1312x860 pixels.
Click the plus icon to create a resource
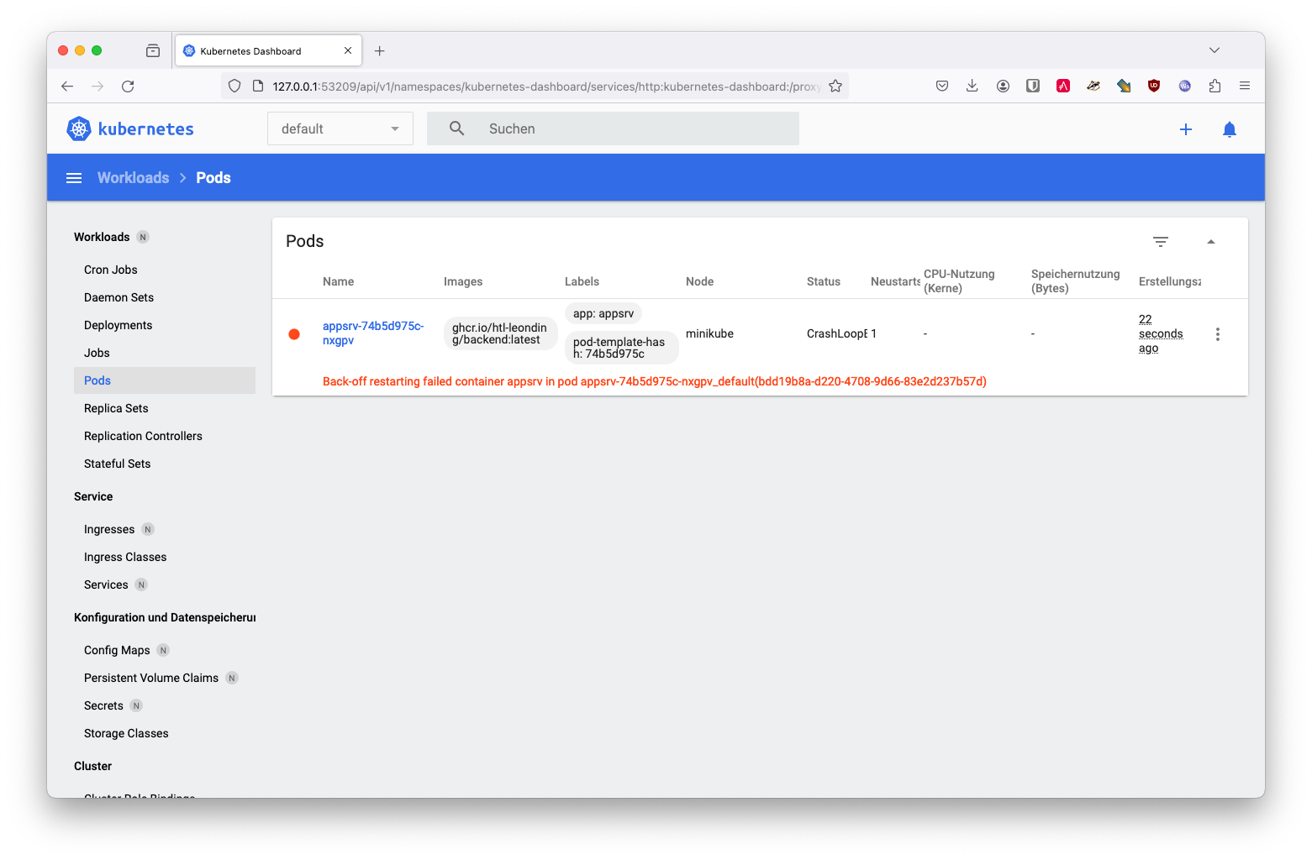point(1186,129)
